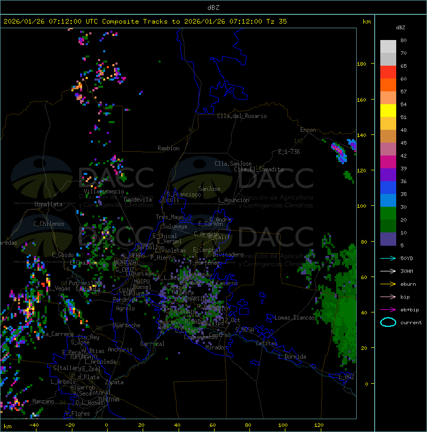Click the 'Encon' map label
Image resolution: width=427 pixels, height=432 pixels.
[x=308, y=130]
